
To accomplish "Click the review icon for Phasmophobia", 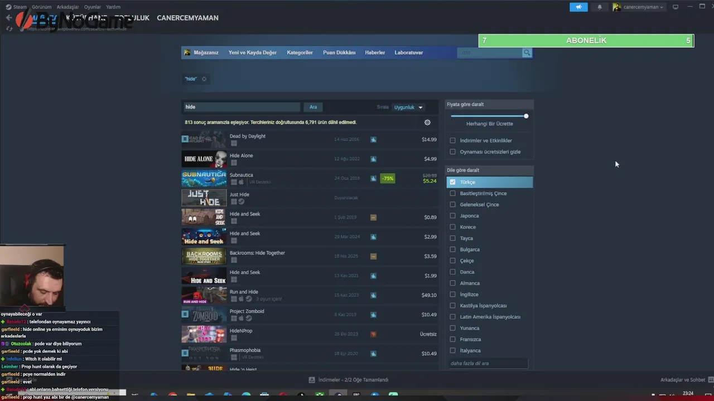I will (x=373, y=354).
